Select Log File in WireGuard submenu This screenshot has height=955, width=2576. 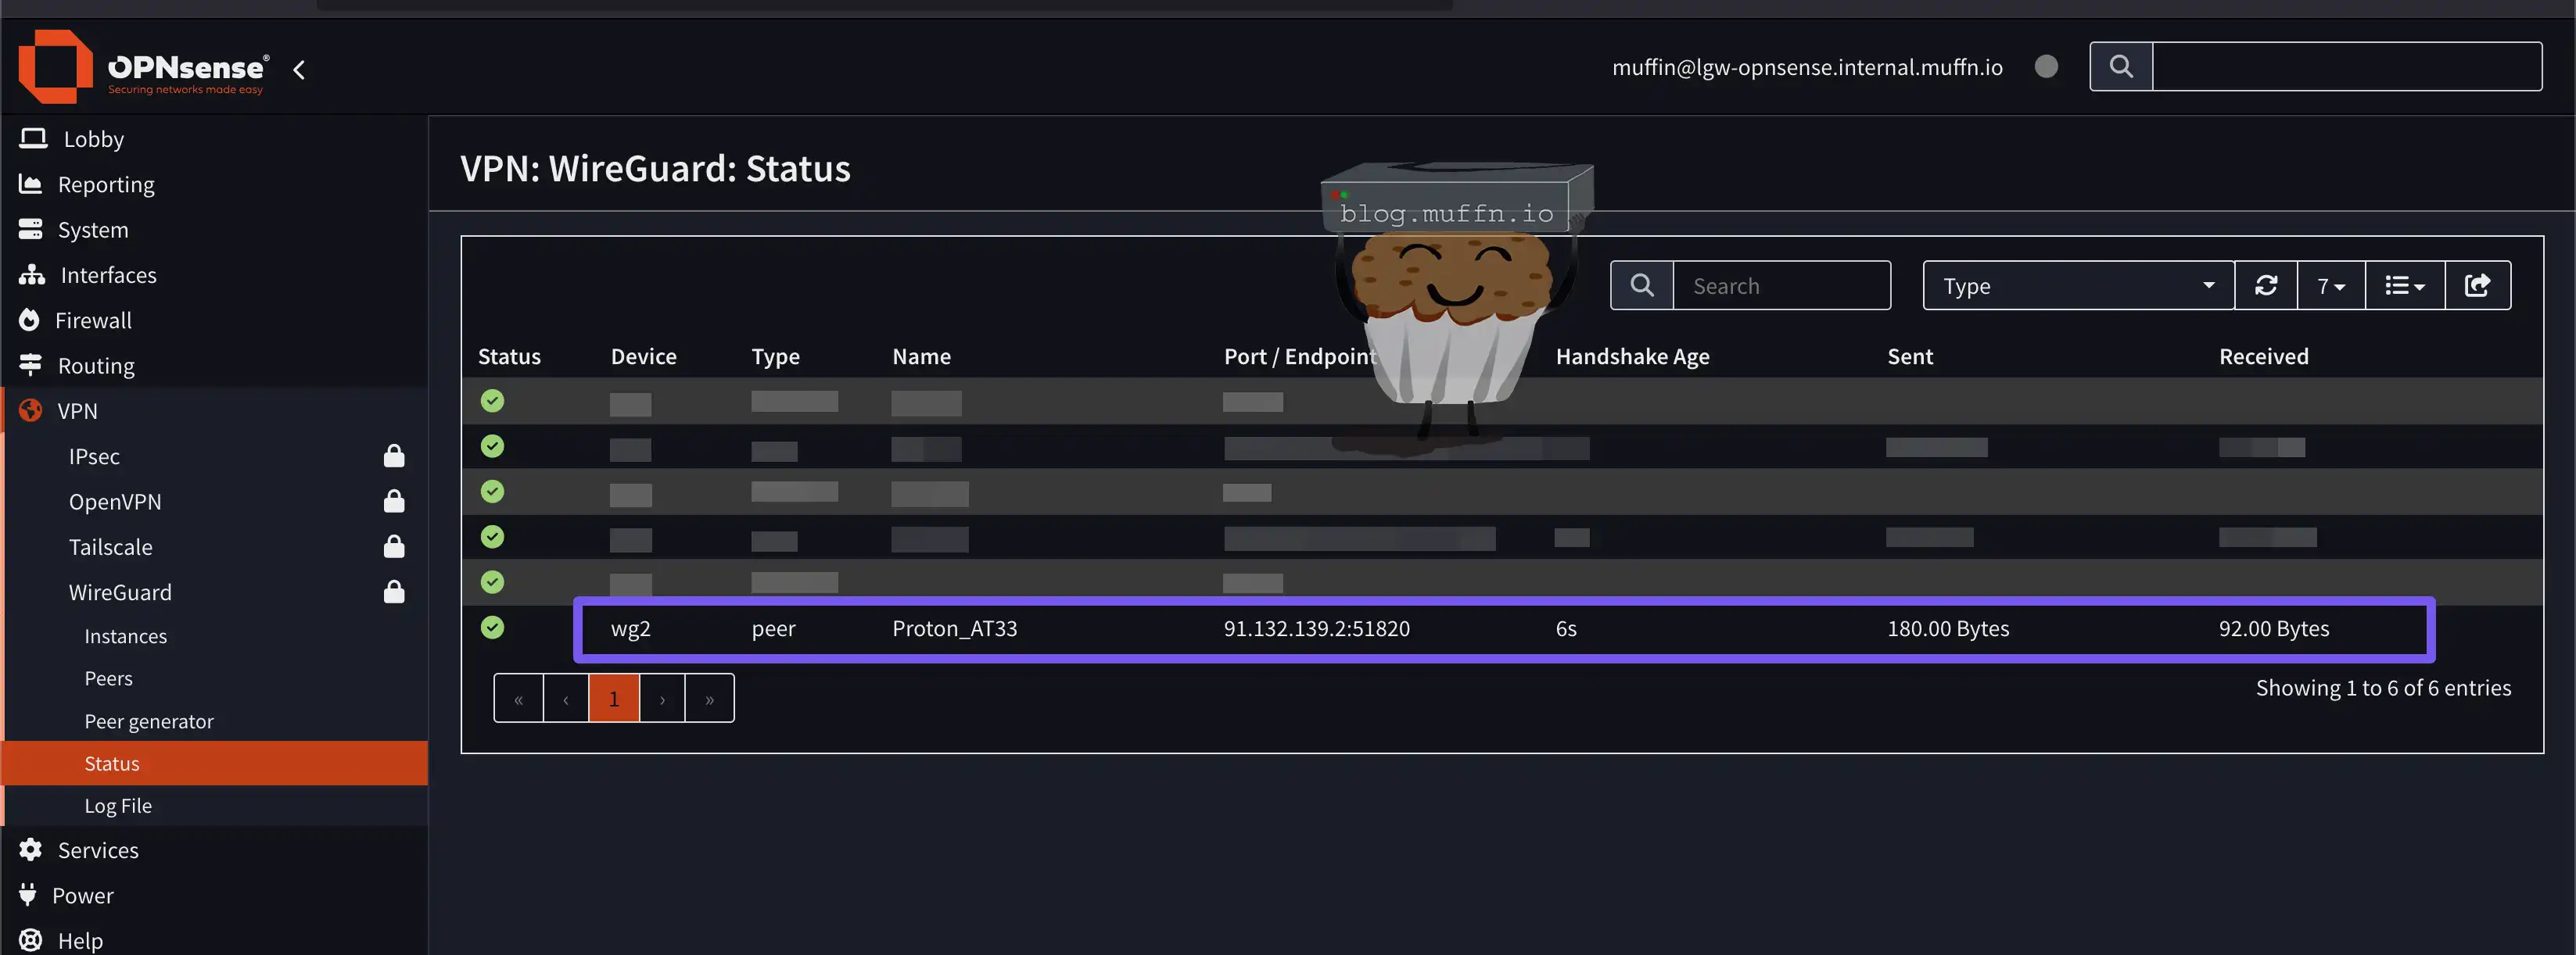pos(118,805)
